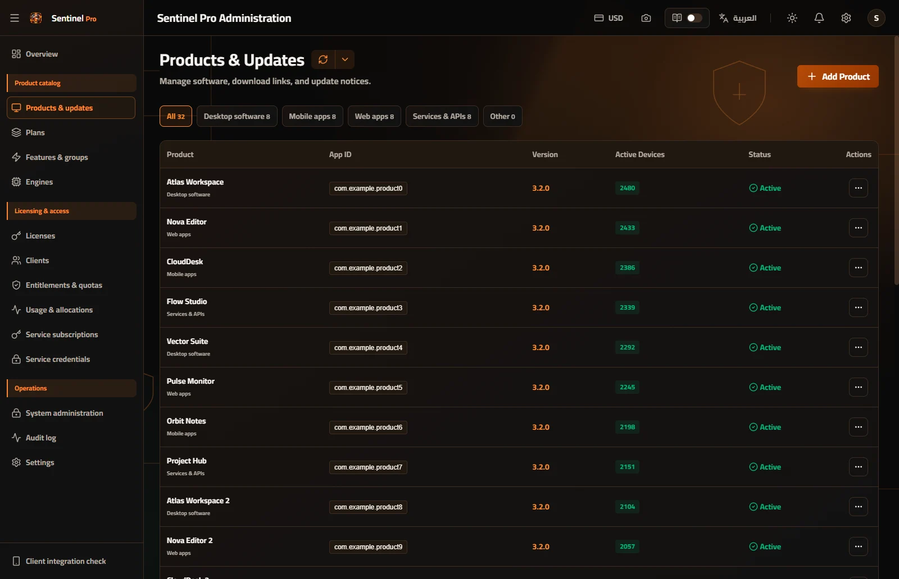Go to Features & groups
The height and width of the screenshot is (579, 899).
(71, 157)
